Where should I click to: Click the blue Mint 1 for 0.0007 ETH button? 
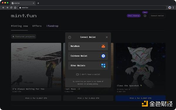click(141, 98)
